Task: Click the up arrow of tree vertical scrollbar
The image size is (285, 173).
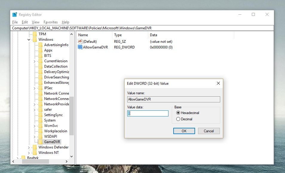Action: pyautogui.click(x=71, y=34)
